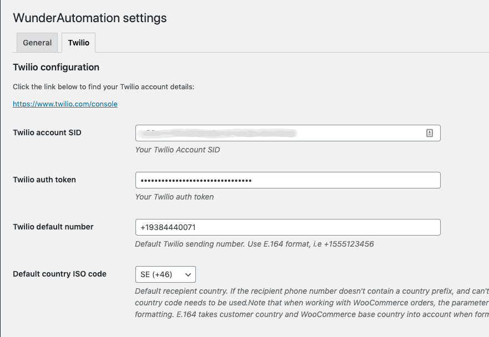Click the "Click the link below" instruction text
This screenshot has width=489, height=337.
(103, 87)
